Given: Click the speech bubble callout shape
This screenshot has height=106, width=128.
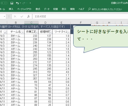Looking at the screenshot, I should pos(101,39).
